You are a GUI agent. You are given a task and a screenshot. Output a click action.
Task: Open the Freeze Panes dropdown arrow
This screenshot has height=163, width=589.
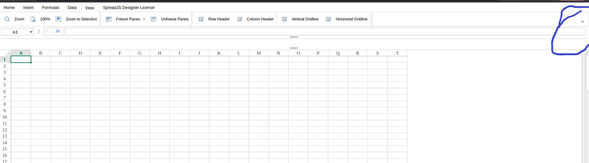(144, 19)
